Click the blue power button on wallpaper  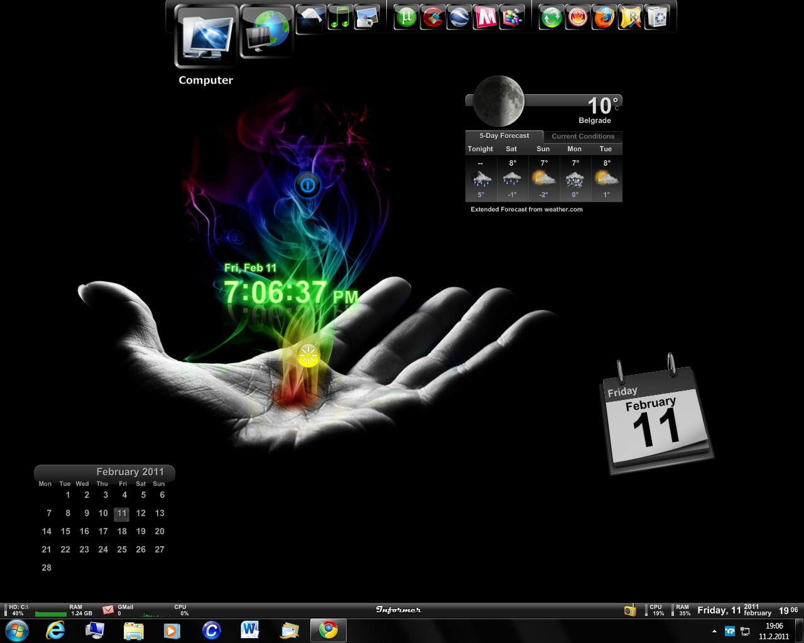307,185
